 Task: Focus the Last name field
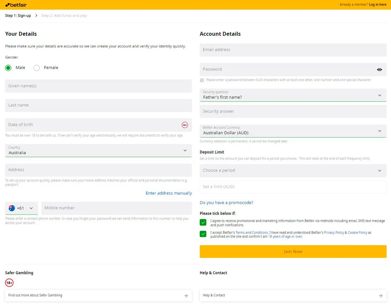click(99, 105)
